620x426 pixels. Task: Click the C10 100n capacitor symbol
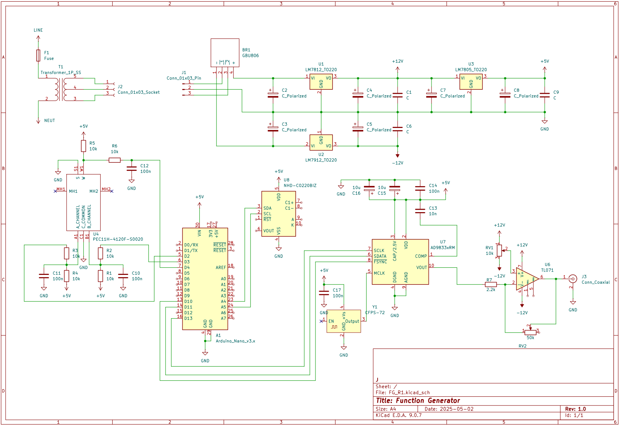pos(123,276)
